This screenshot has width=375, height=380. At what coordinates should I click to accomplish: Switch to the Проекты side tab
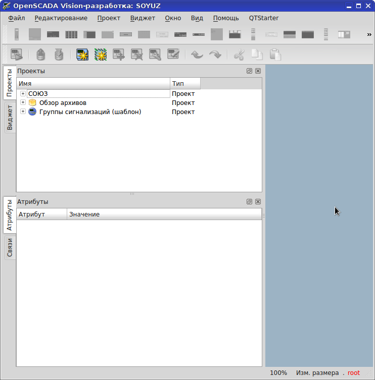coord(10,83)
